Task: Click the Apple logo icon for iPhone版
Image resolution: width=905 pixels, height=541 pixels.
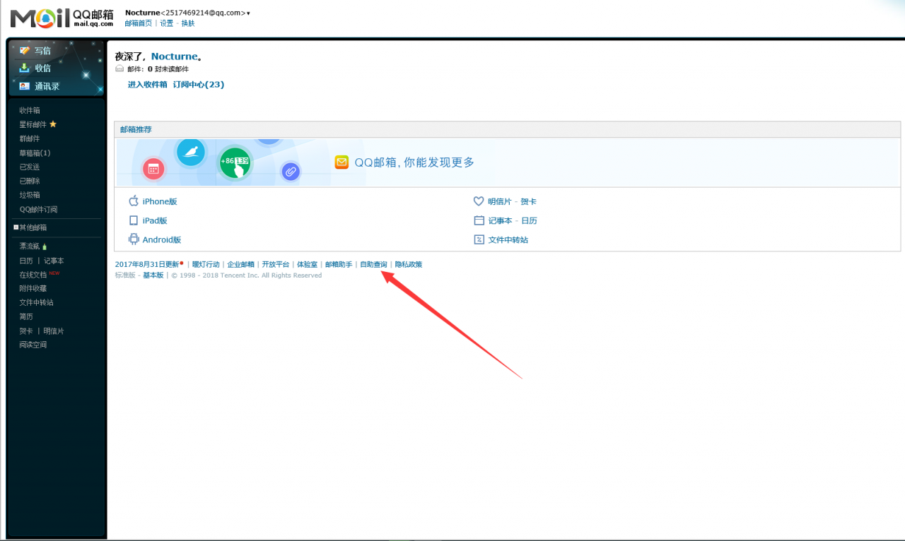Action: point(134,201)
